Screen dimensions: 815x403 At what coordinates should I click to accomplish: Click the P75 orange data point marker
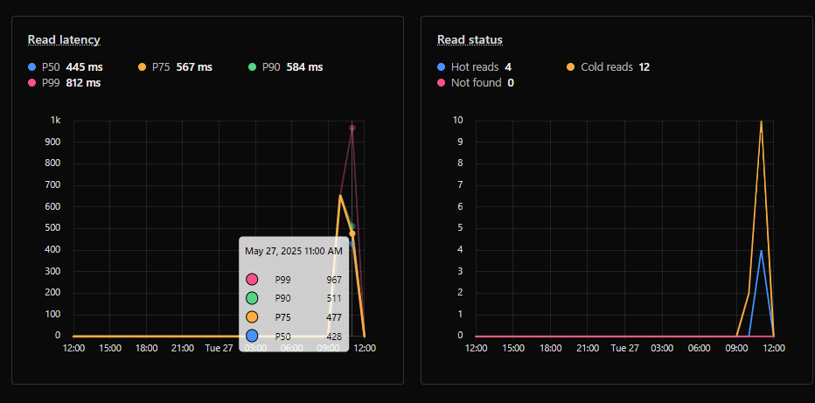pyautogui.click(x=352, y=233)
